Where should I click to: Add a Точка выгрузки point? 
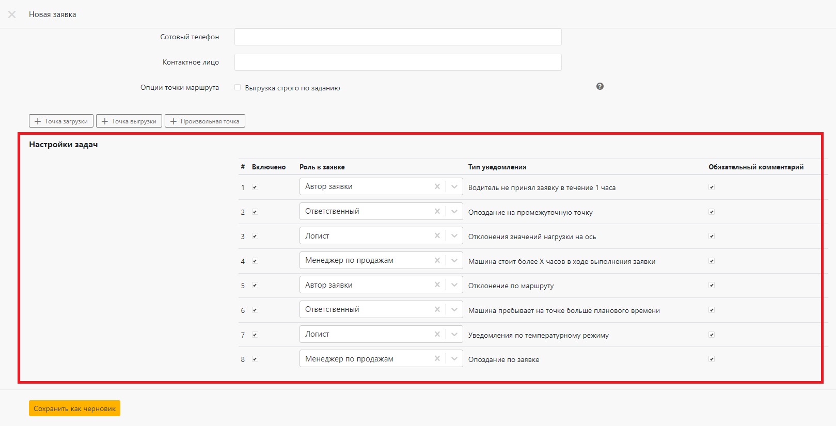(129, 121)
